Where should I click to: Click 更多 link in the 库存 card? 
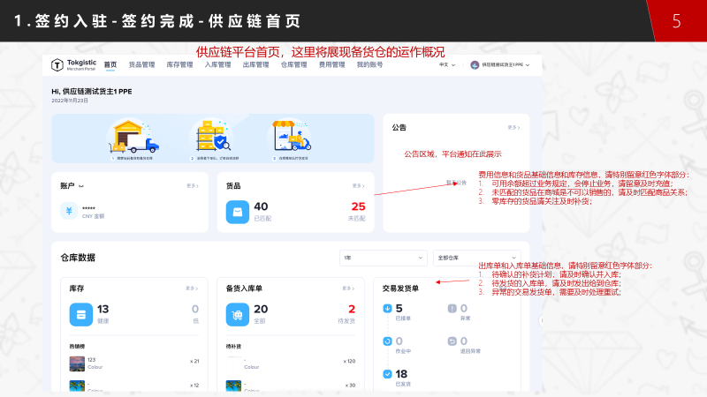[192, 288]
